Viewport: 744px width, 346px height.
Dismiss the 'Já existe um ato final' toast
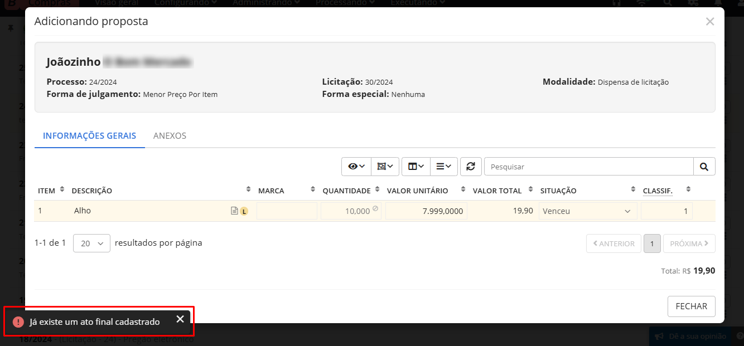(180, 319)
